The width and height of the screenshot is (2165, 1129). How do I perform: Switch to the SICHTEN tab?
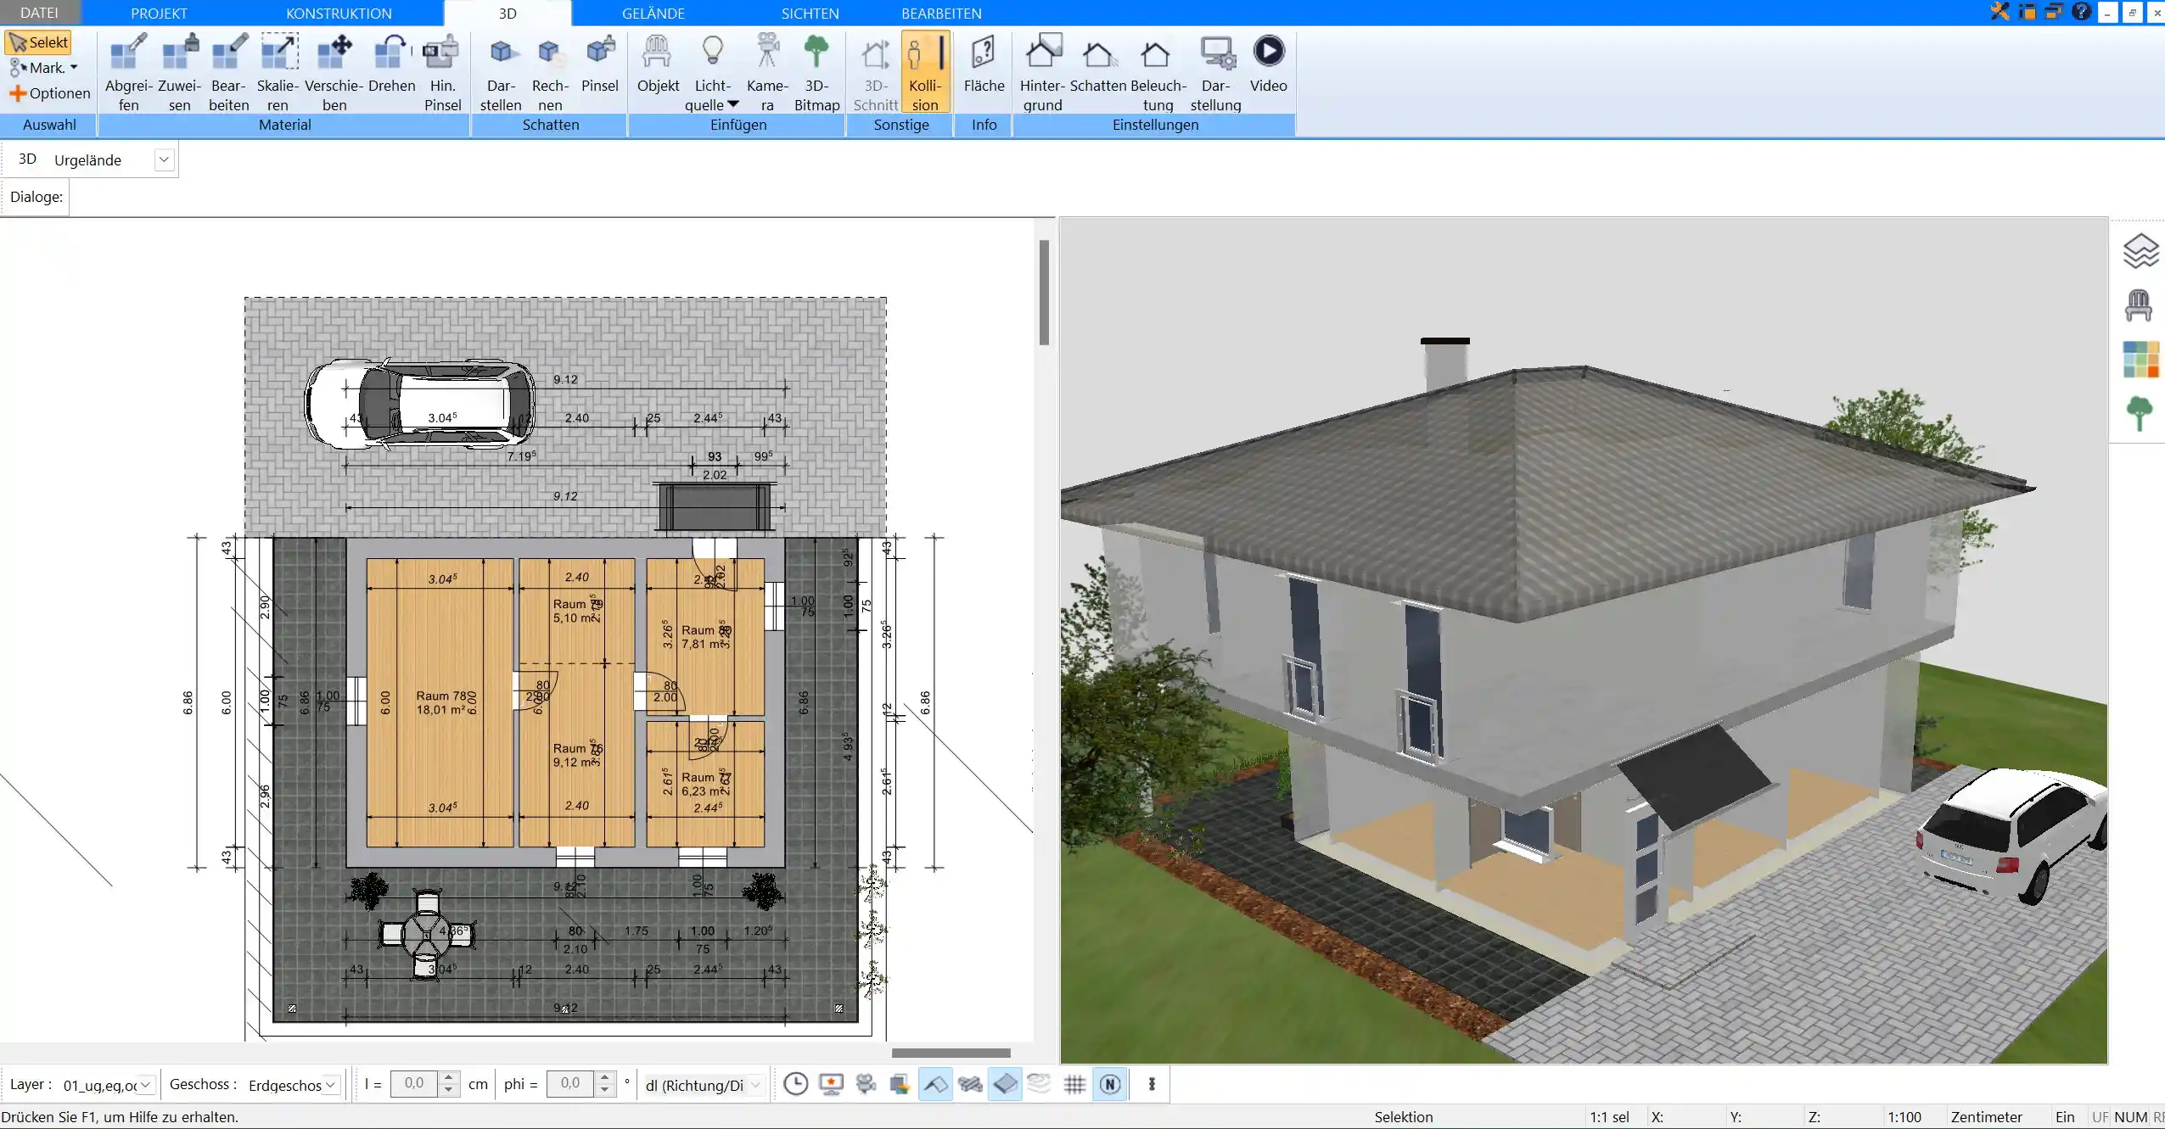pyautogui.click(x=810, y=13)
